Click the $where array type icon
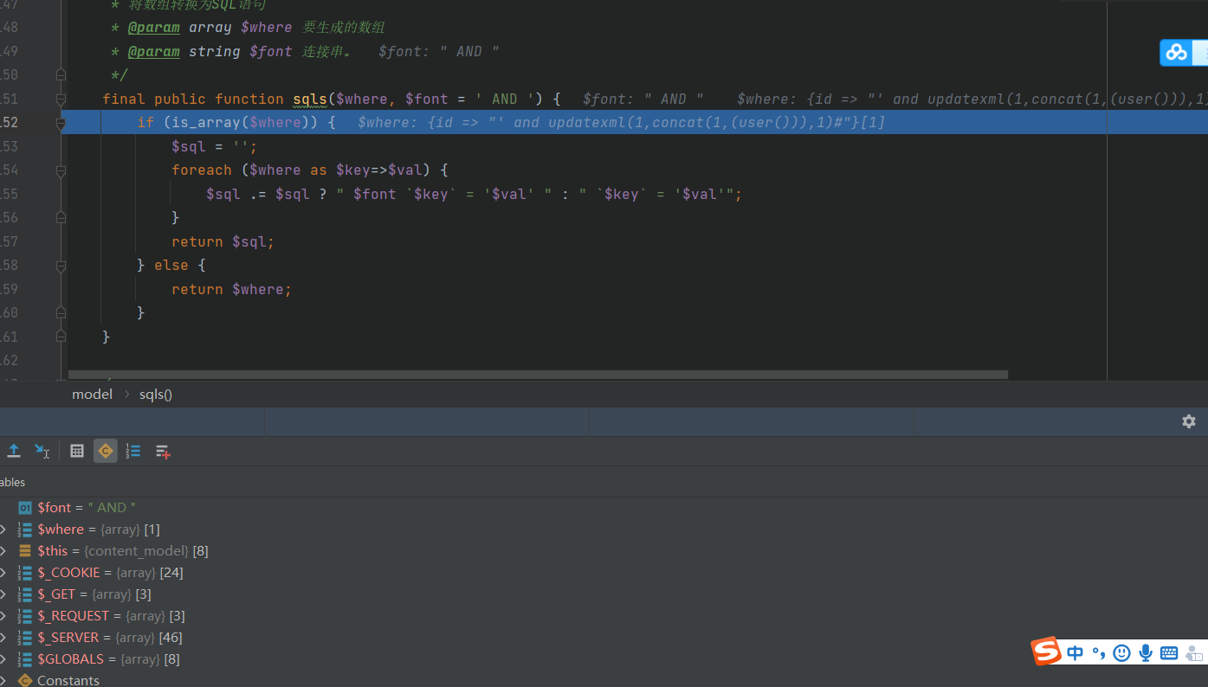 tap(25, 530)
